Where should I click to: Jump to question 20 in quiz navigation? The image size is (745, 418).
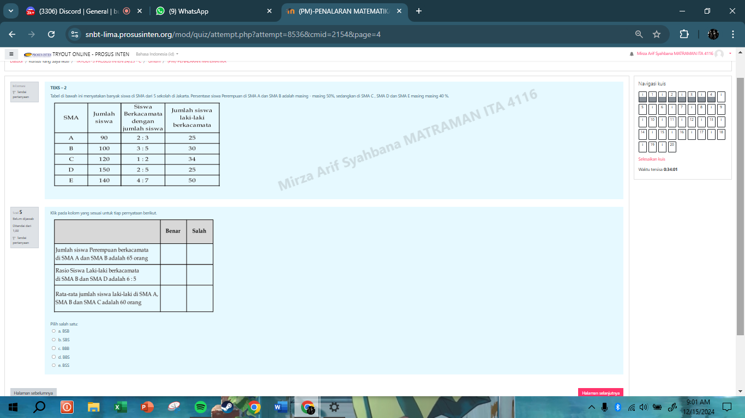click(672, 147)
